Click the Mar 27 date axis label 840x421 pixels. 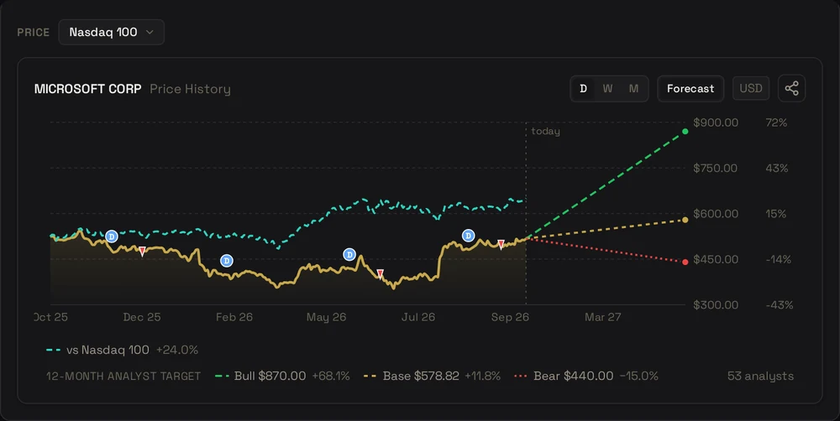point(602,317)
